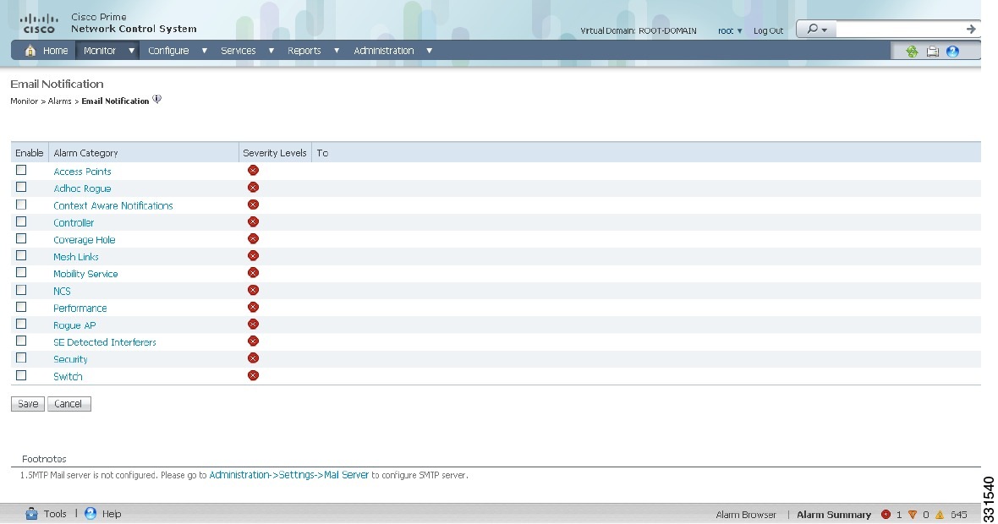Click the severity icon in the Mobility Service row
This screenshot has width=998, height=524.
(254, 273)
